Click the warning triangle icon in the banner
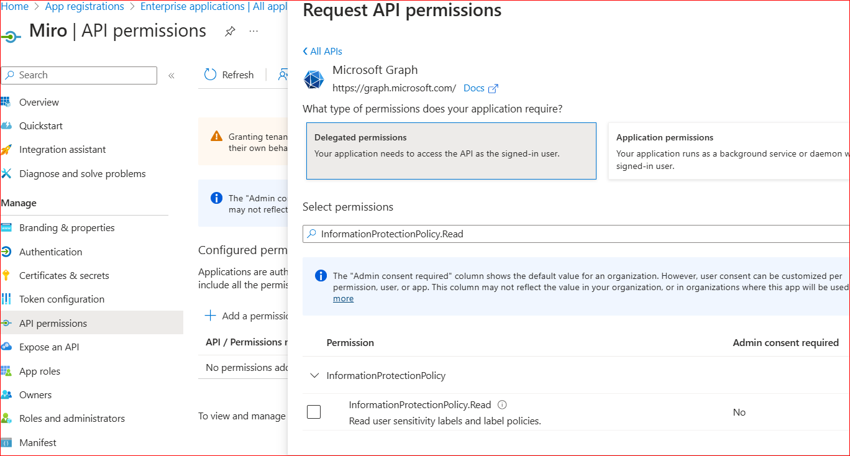The width and height of the screenshot is (850, 456). pyautogui.click(x=216, y=136)
